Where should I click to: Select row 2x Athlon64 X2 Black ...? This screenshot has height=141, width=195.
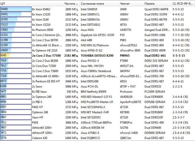coord(97,45)
